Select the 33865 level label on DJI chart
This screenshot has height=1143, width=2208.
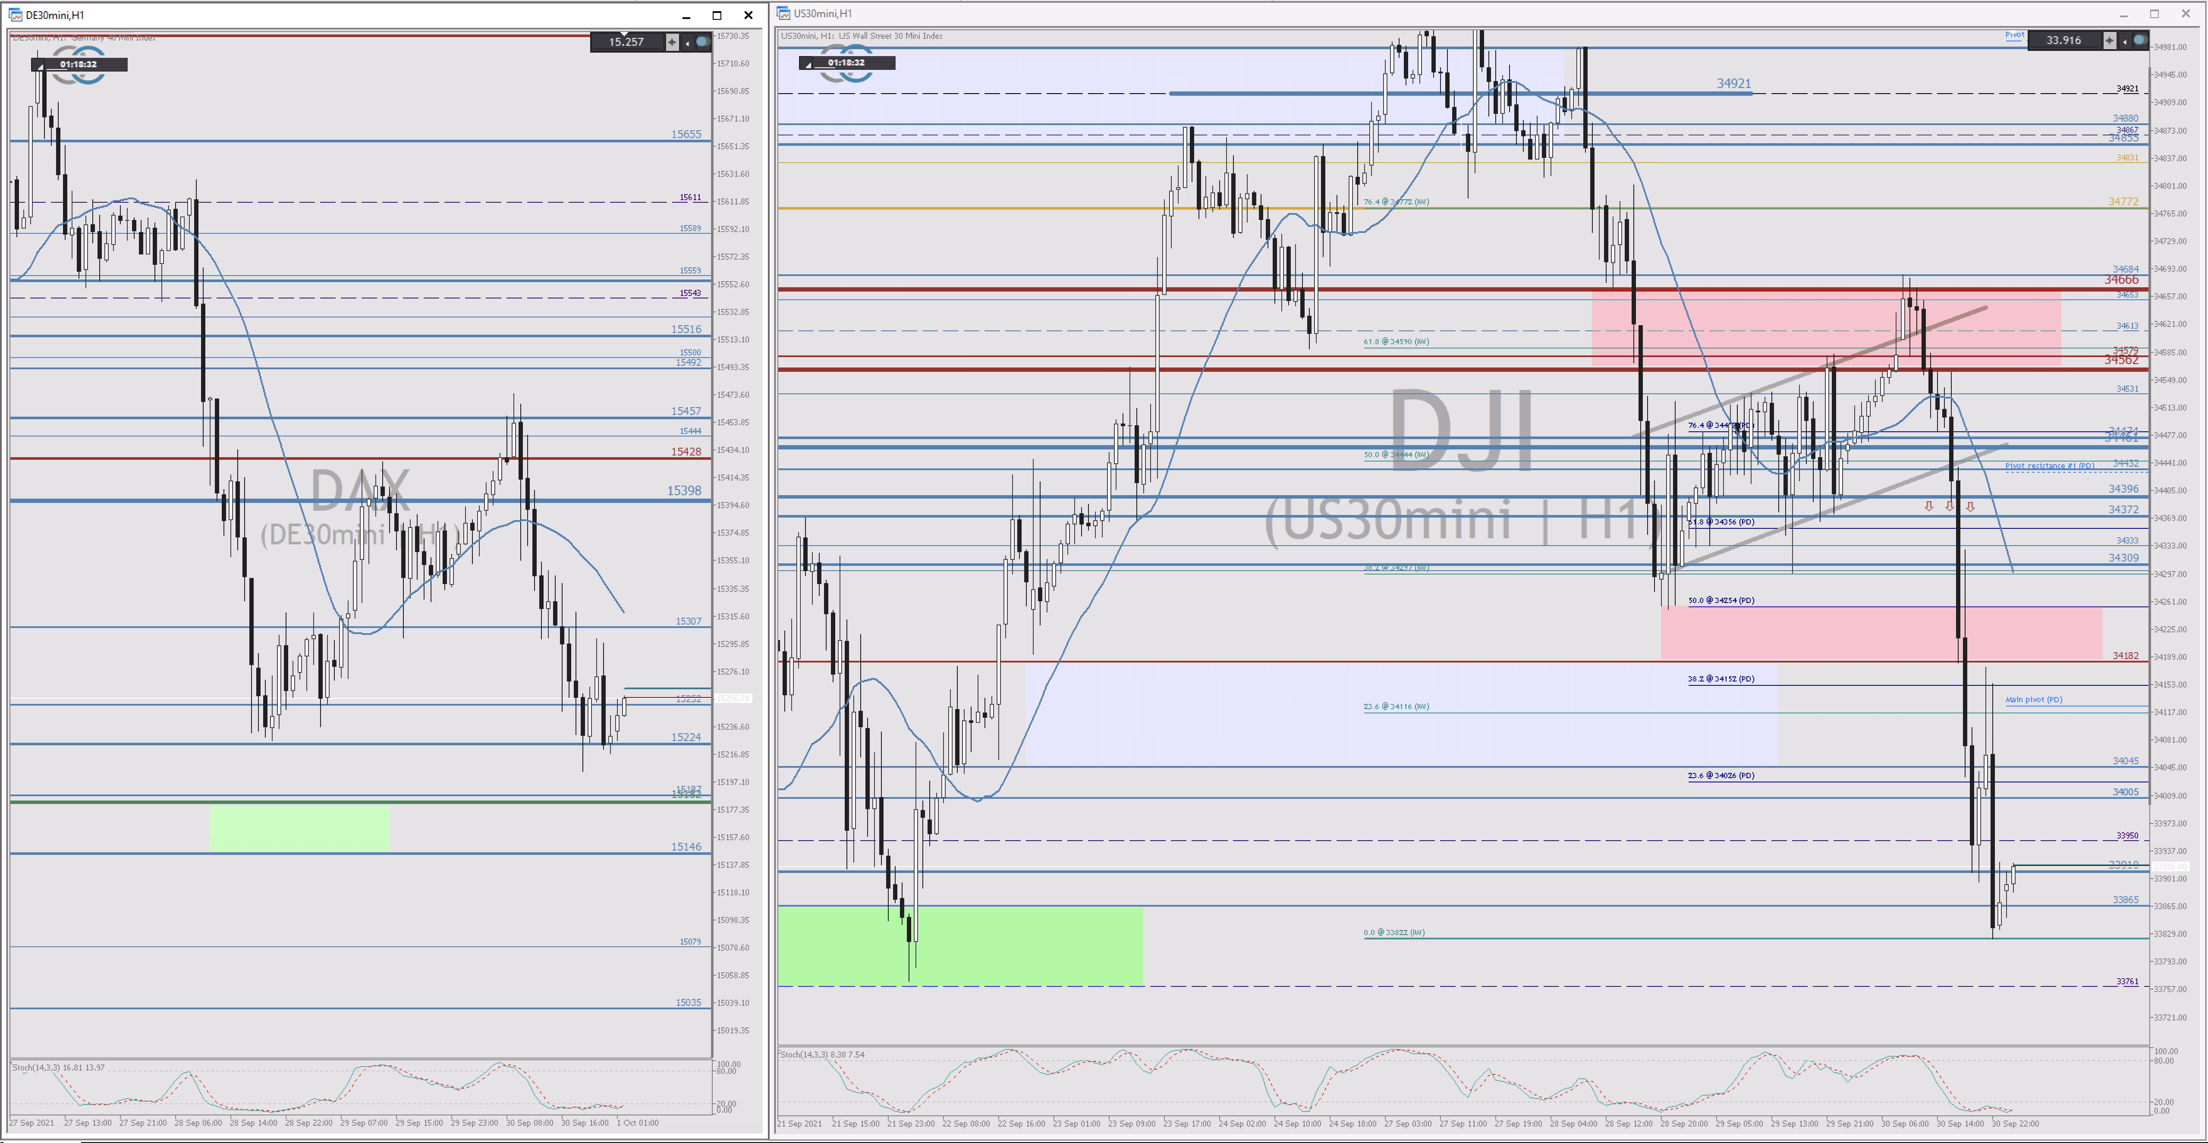2125,900
